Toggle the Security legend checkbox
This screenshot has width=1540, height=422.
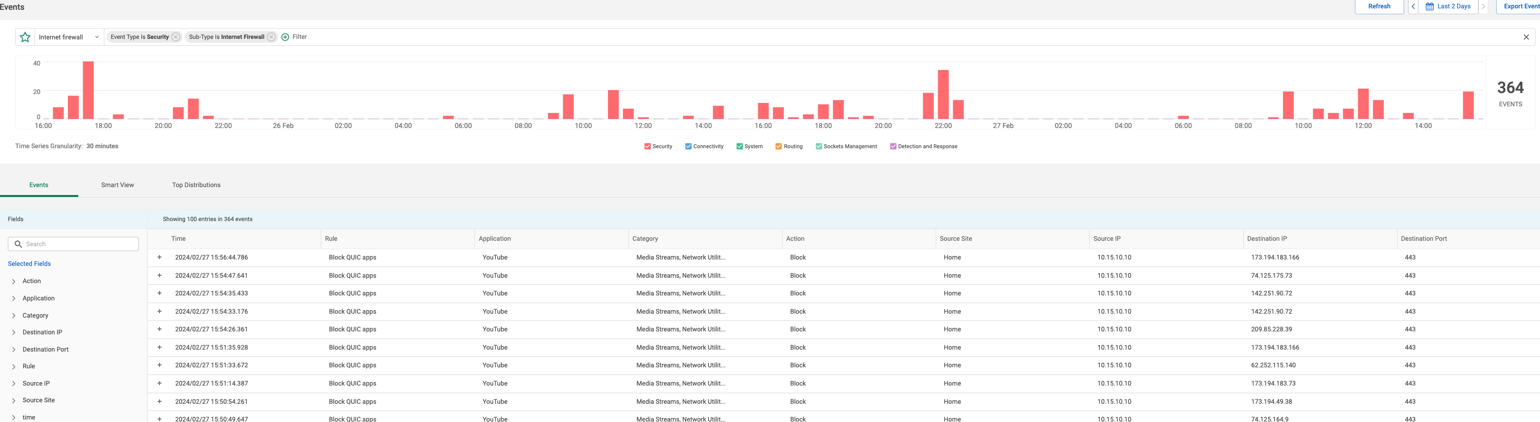(x=647, y=146)
